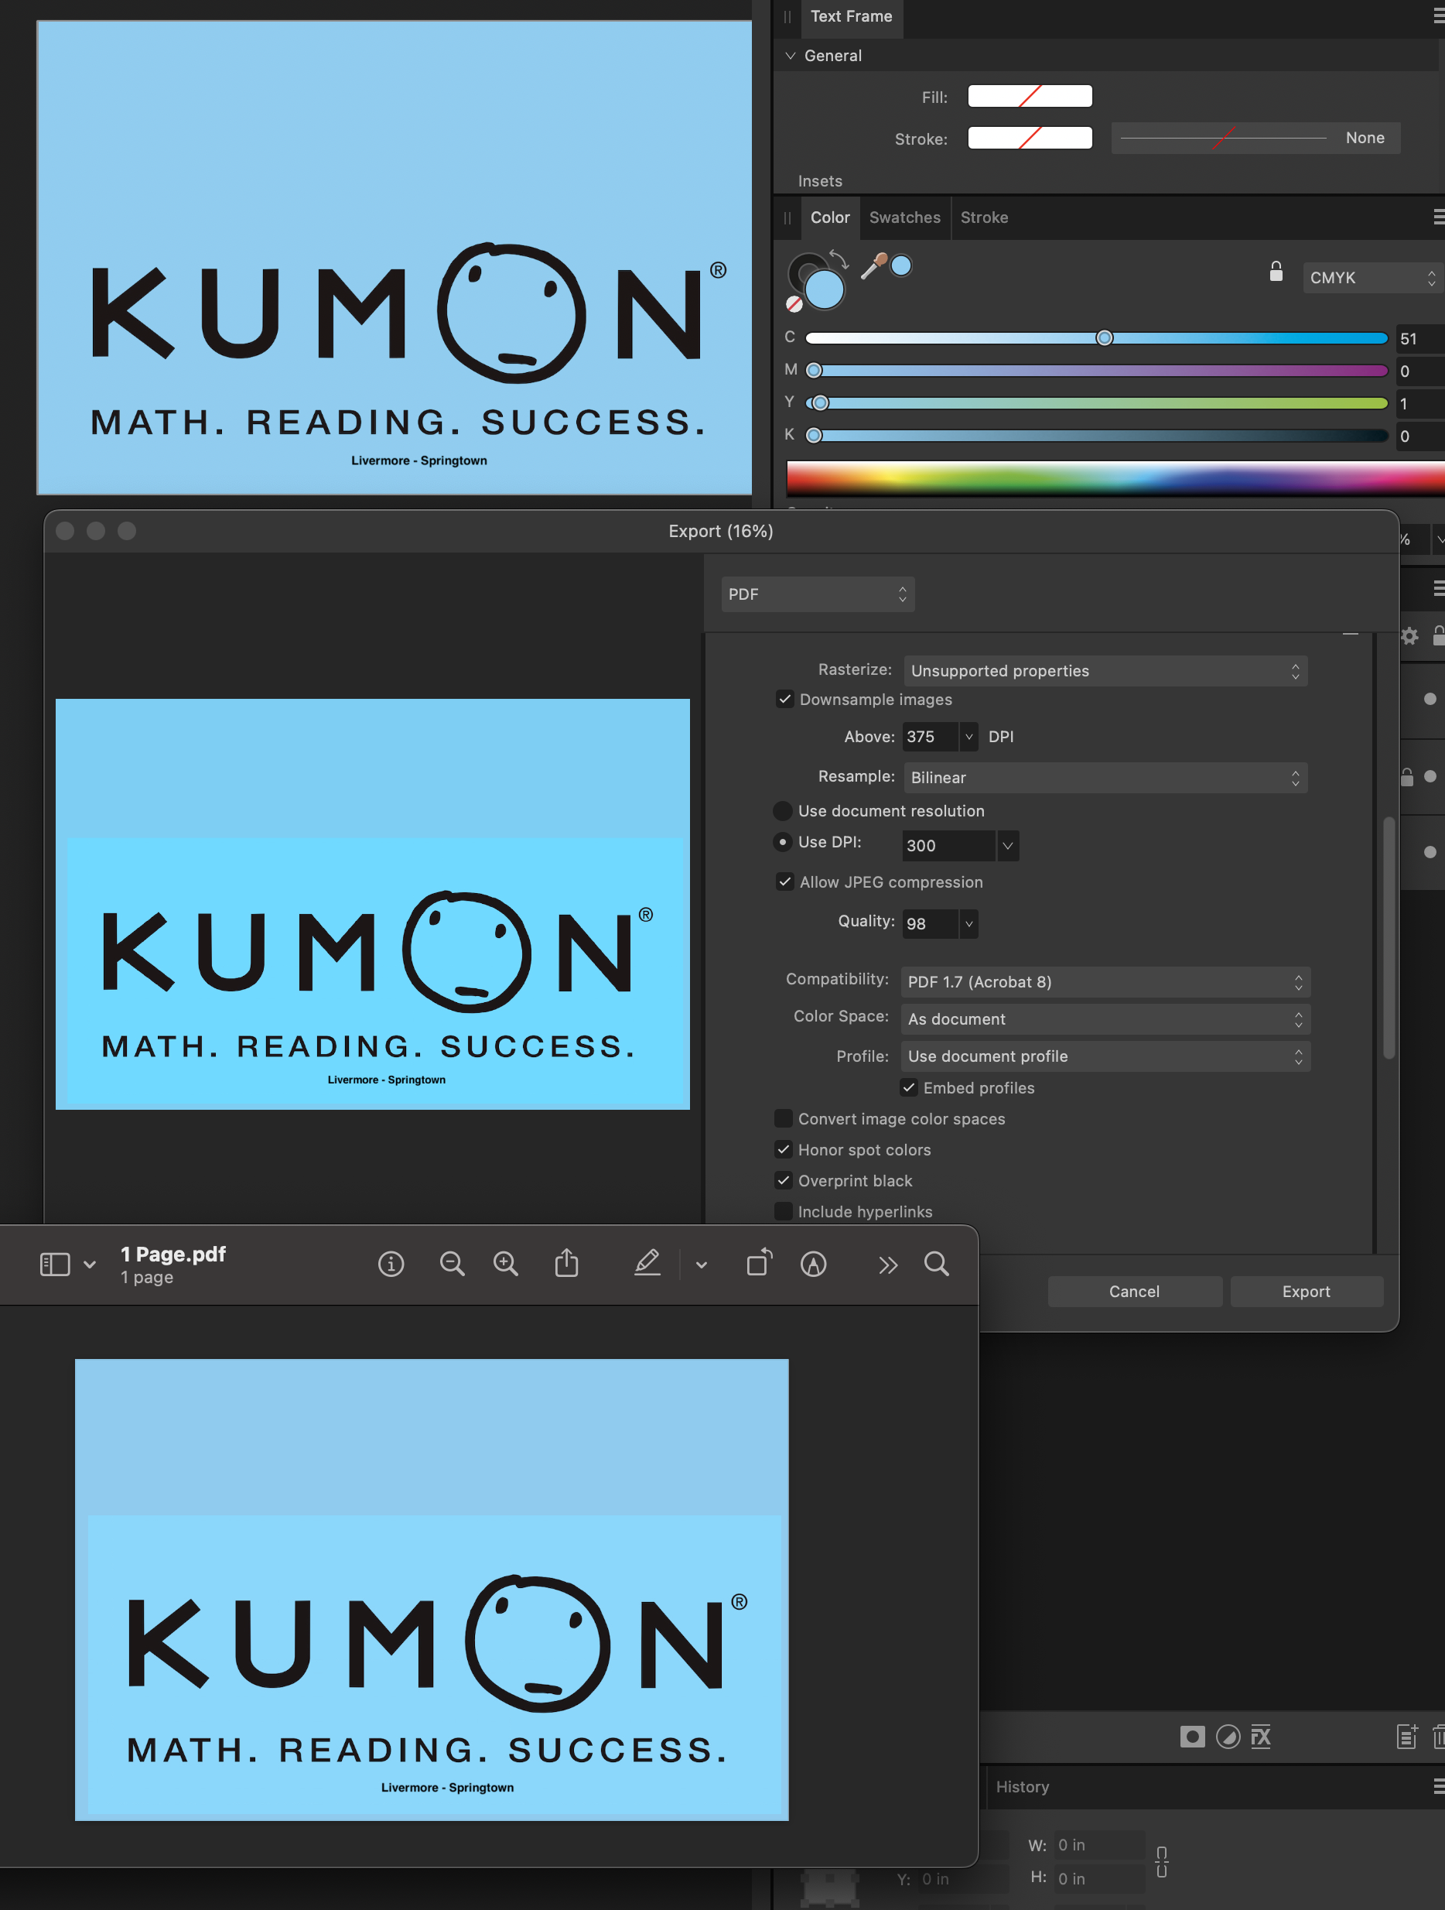Image resolution: width=1445 pixels, height=1910 pixels.
Task: Swap fill and stroke colors arrow icon
Action: [839, 259]
